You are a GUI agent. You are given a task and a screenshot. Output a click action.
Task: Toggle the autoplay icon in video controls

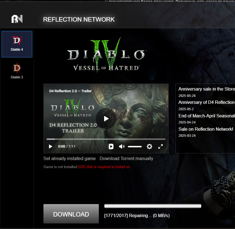(x=111, y=146)
